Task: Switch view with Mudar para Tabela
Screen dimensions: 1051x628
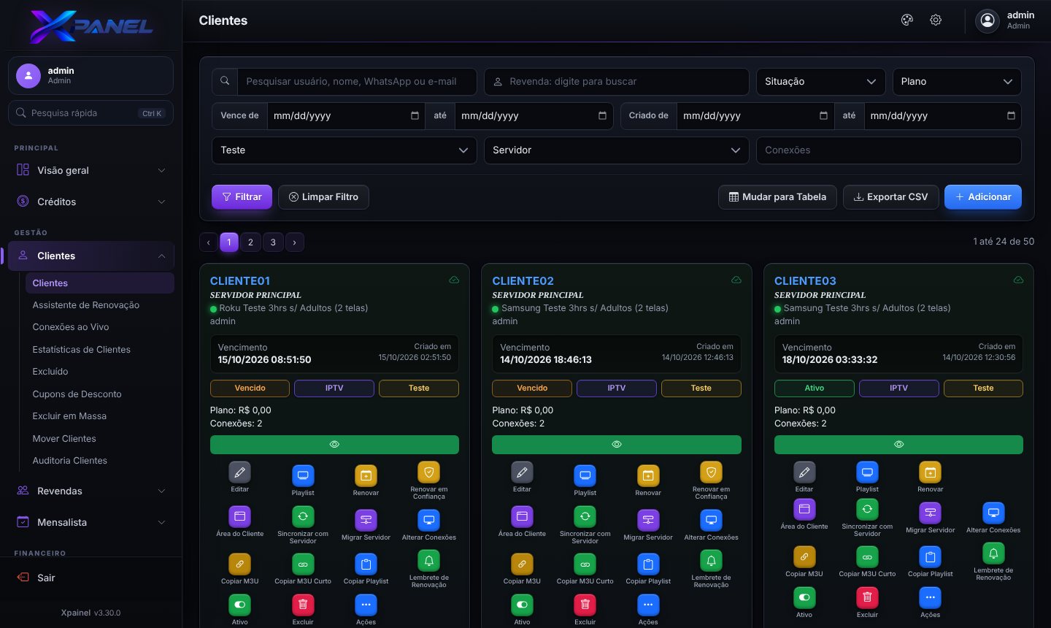Action: [778, 197]
